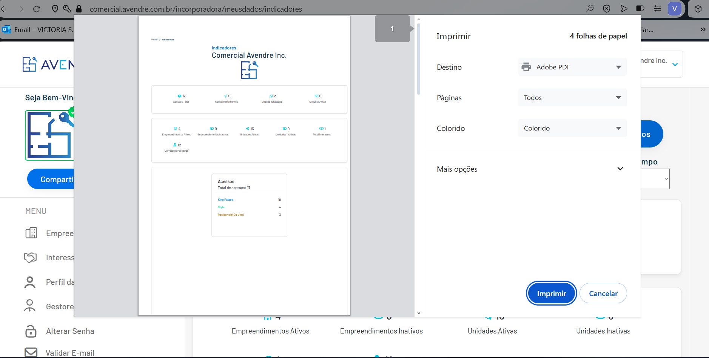
Task: Open the Páginas Todos dropdown
Action: point(572,97)
